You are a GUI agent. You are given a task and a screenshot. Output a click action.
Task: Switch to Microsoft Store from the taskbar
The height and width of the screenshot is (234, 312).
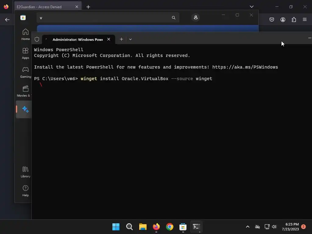click(183, 227)
